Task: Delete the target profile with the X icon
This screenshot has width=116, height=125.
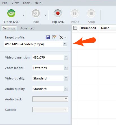Action: click(61, 37)
